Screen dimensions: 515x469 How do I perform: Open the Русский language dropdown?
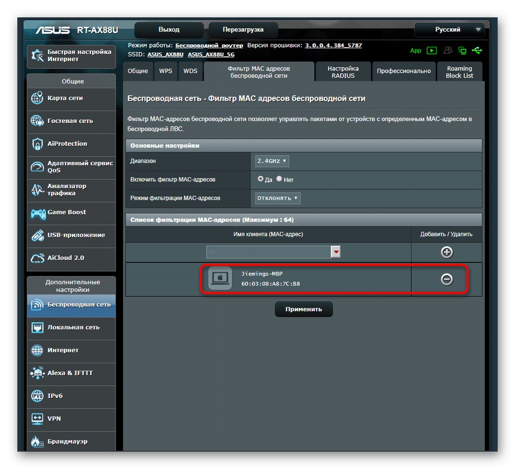click(x=449, y=30)
